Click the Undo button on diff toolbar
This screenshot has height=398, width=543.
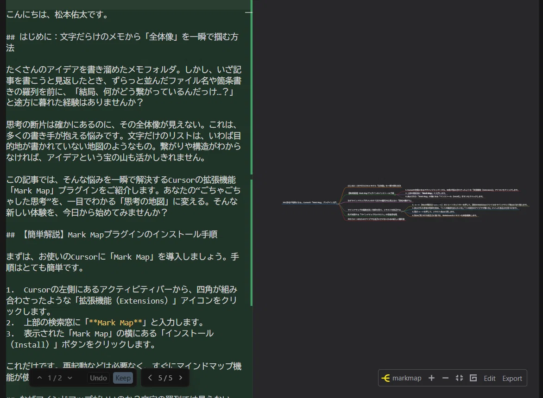tap(98, 378)
